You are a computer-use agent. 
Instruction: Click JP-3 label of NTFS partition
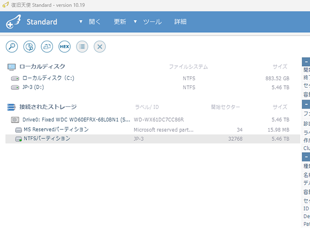coord(139,139)
